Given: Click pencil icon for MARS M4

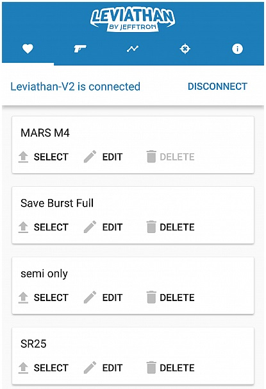Looking at the screenshot, I should point(90,157).
